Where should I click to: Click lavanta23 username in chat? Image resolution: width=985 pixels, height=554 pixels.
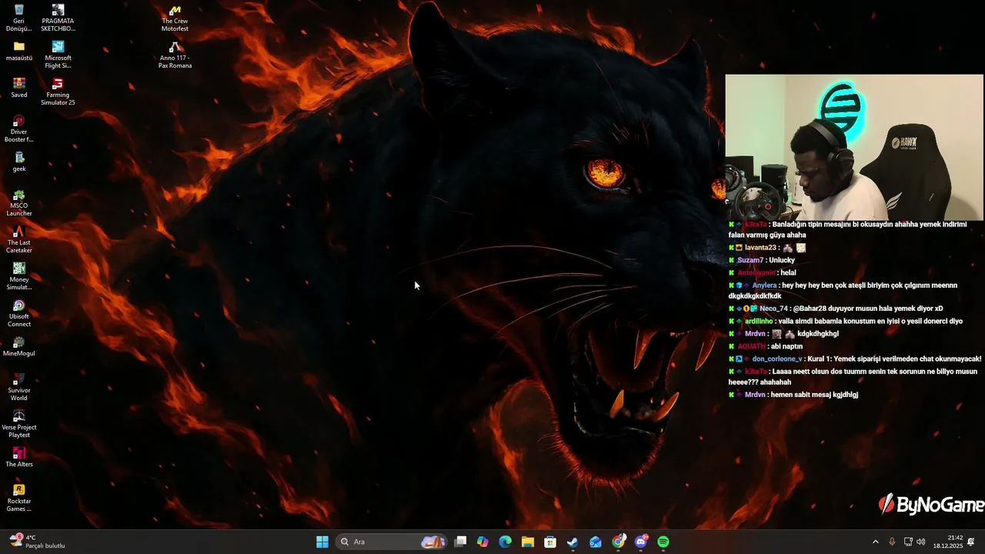pyautogui.click(x=760, y=248)
